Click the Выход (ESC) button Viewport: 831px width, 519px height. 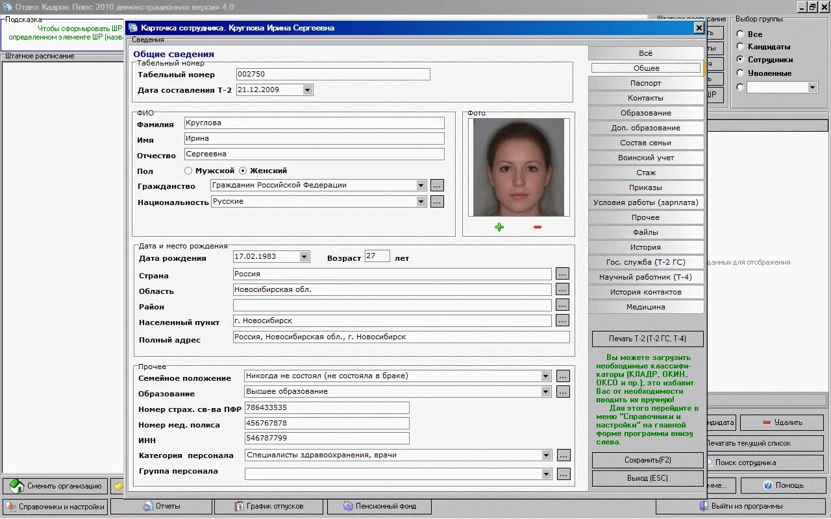tap(647, 478)
